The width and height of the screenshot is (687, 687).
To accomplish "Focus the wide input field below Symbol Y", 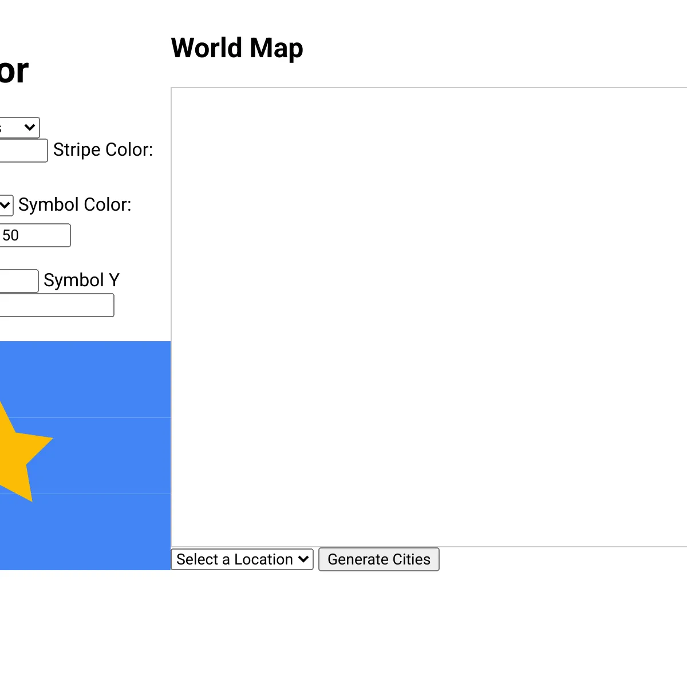I will pos(57,305).
